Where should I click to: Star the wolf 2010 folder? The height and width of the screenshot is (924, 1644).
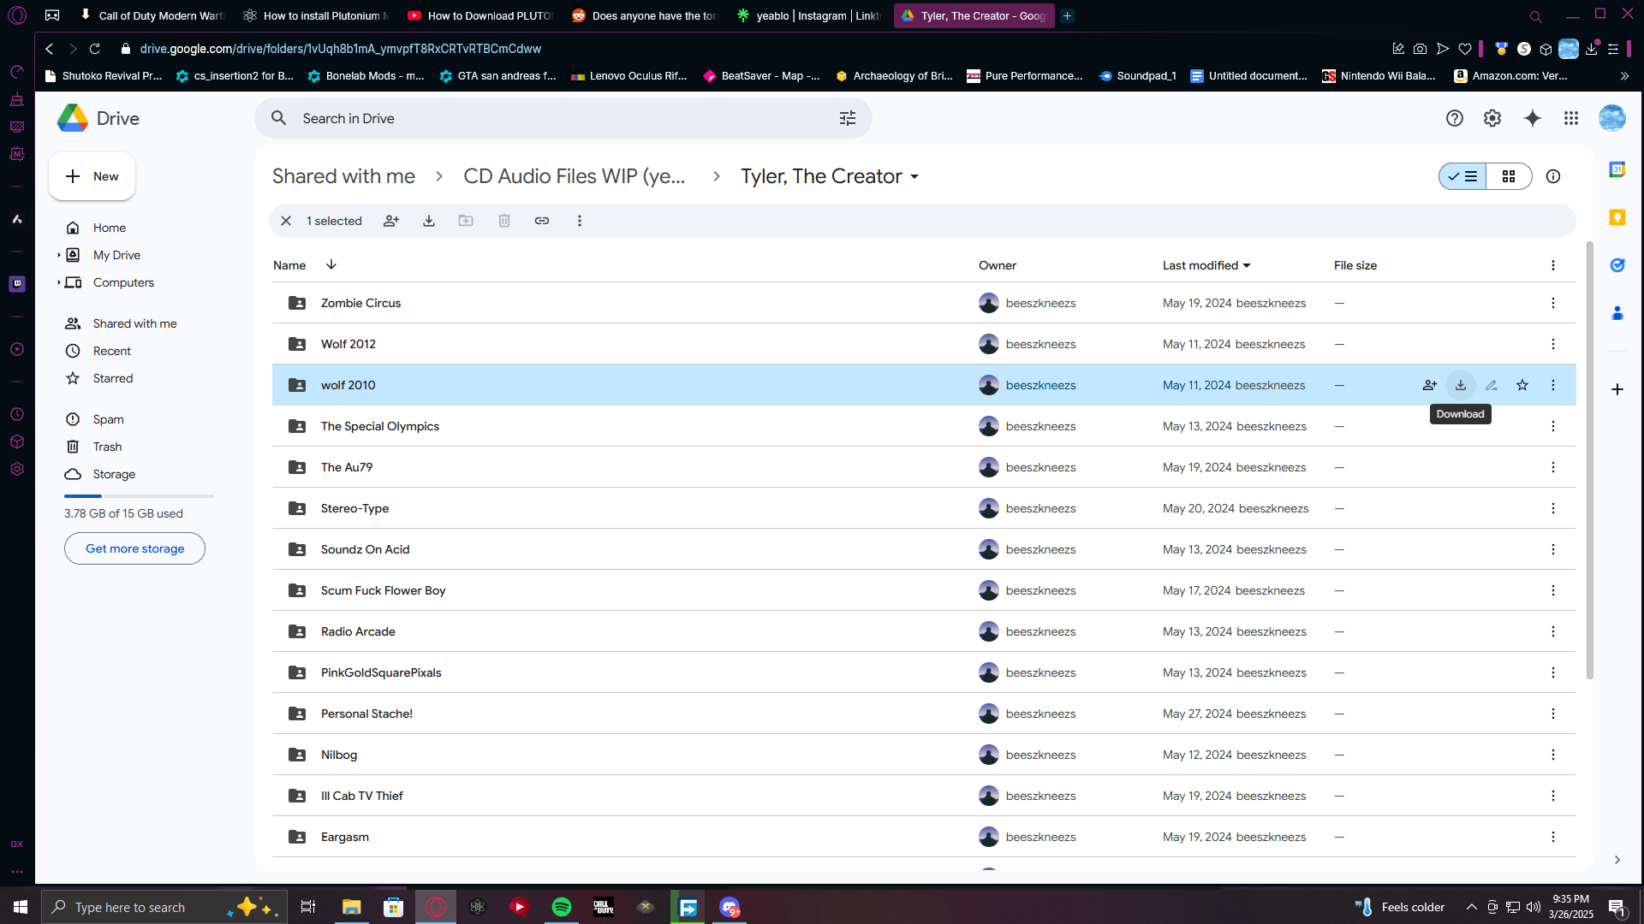(x=1522, y=385)
